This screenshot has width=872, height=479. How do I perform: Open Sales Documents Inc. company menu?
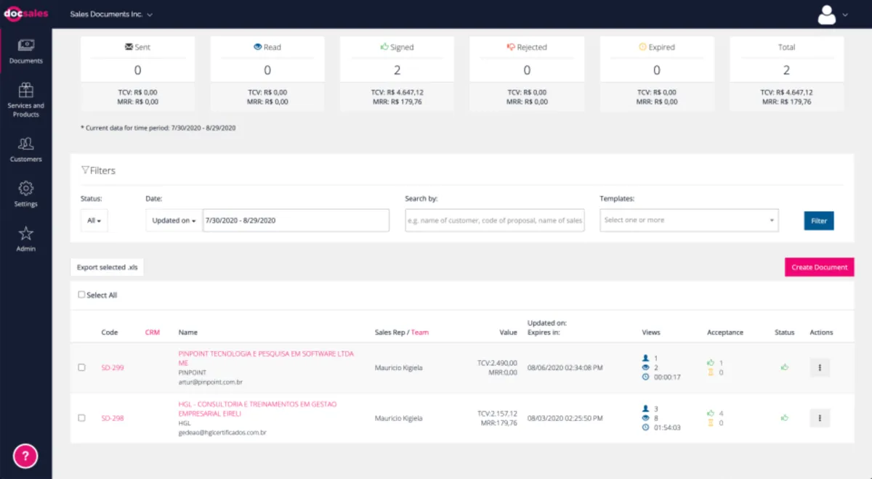pos(111,15)
